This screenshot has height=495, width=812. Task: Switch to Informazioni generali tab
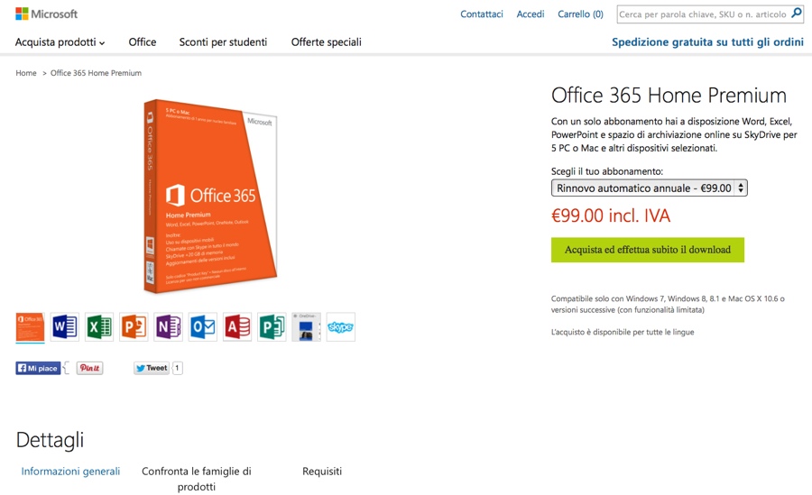click(x=70, y=472)
